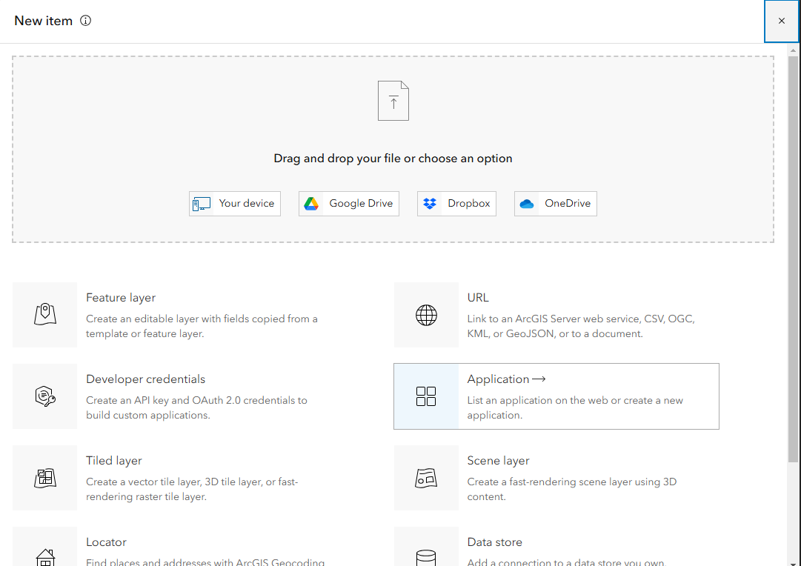Import a file from Google Drive
Image resolution: width=801 pixels, height=566 pixels.
coord(349,204)
